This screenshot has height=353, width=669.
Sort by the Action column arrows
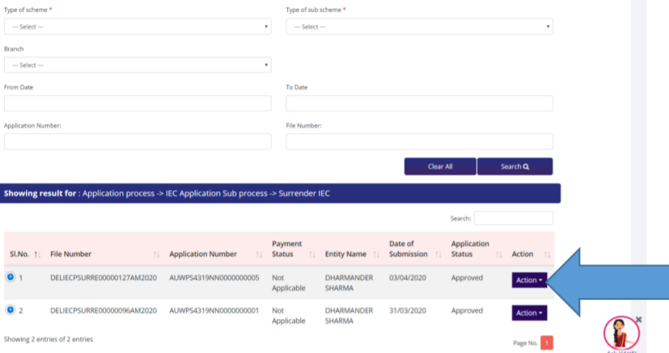click(548, 254)
